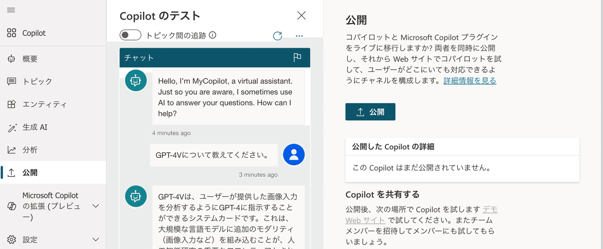Click the エンティティ icon in sidebar
Viewport: 603px width, 249px height.
click(x=12, y=104)
